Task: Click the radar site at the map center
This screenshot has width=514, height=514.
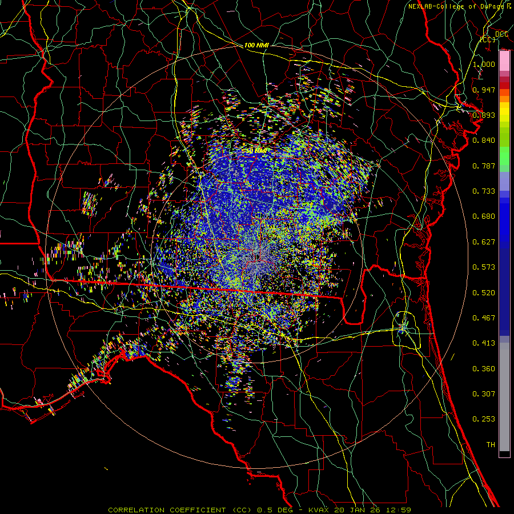Action: click(258, 258)
